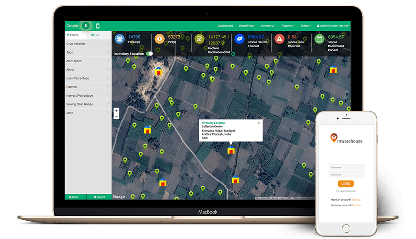Click 'Srinivasa Nagar, Nandyal,' address text
This screenshot has width=416, height=239.
point(219,131)
